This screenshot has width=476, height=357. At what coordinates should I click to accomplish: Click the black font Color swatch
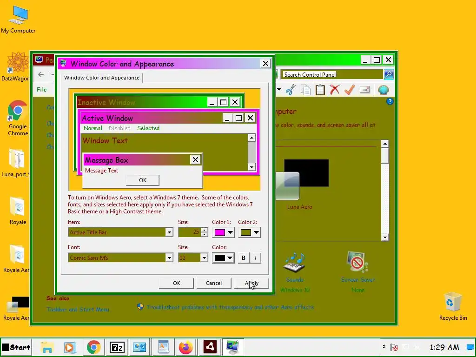click(219, 258)
